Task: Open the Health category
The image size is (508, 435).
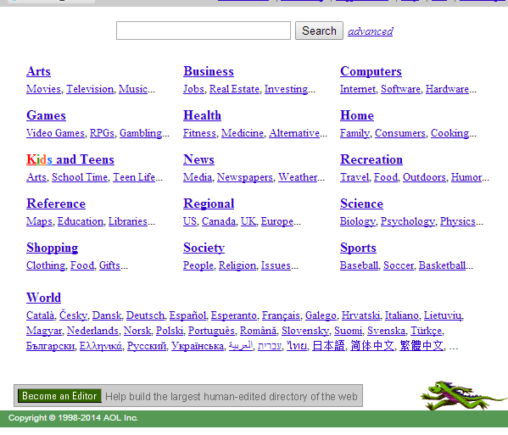Action: tap(202, 115)
